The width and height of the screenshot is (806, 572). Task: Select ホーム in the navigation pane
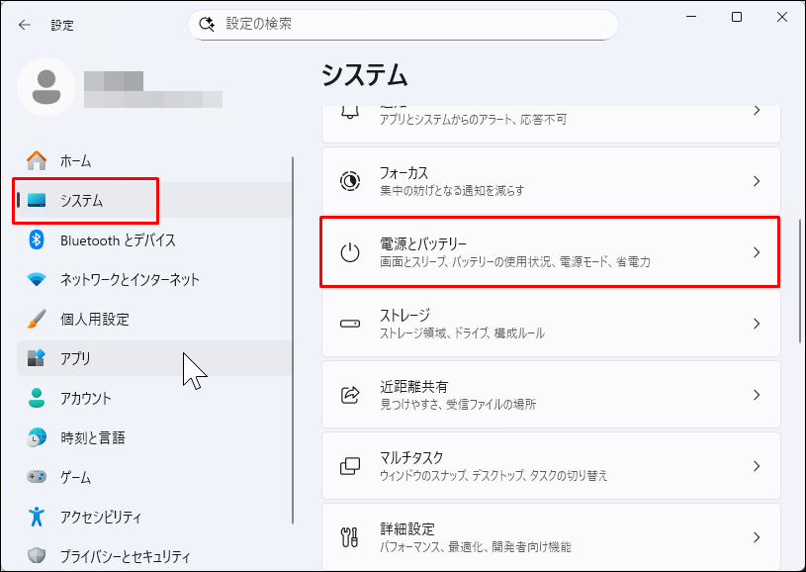click(x=74, y=160)
